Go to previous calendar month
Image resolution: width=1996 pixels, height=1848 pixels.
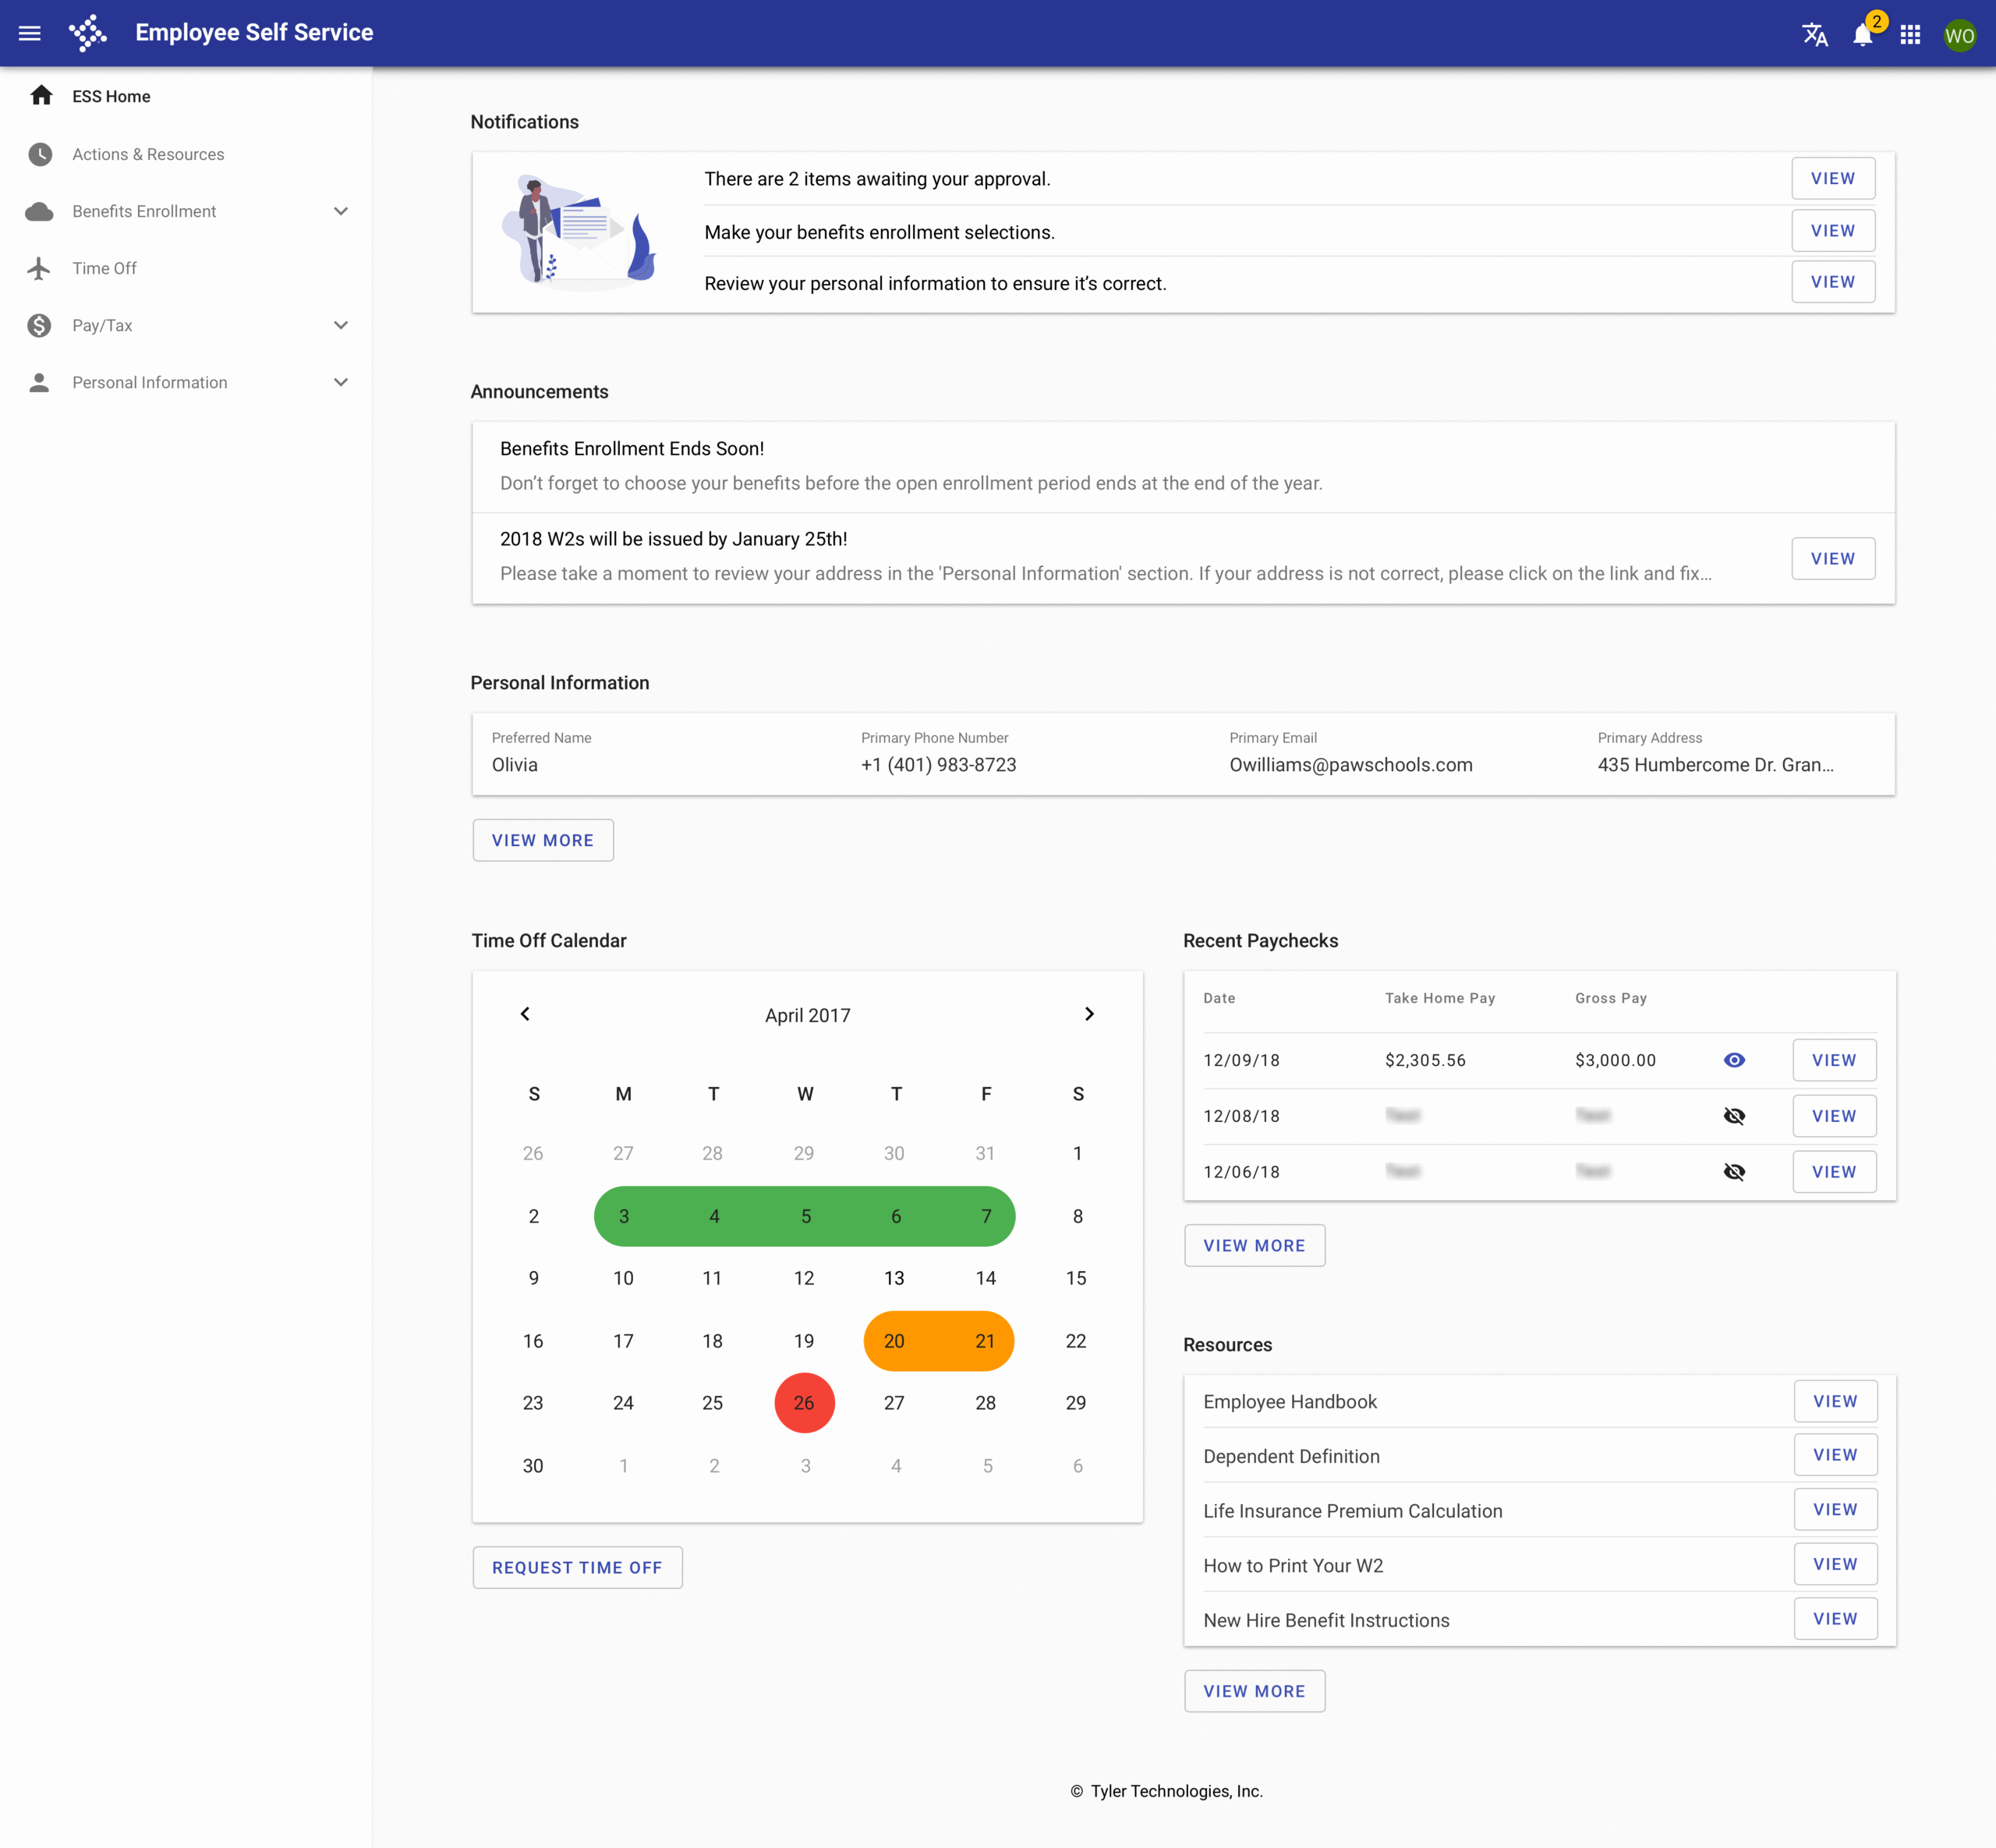click(x=525, y=1014)
